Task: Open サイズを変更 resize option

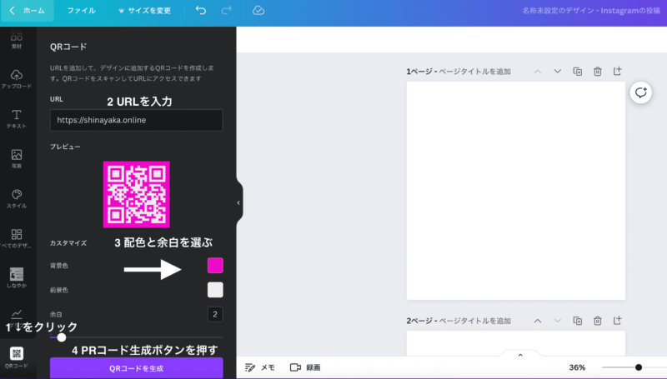Action: coord(144,11)
